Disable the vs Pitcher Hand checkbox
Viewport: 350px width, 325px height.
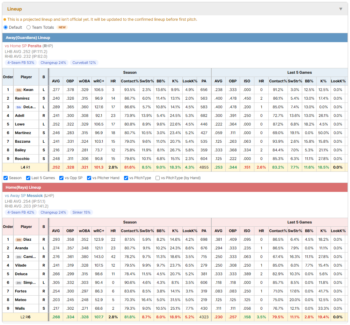89,178
